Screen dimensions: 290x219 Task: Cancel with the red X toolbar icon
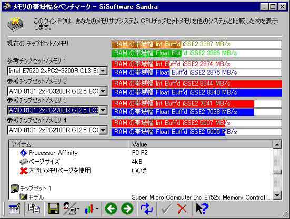(x=182, y=208)
